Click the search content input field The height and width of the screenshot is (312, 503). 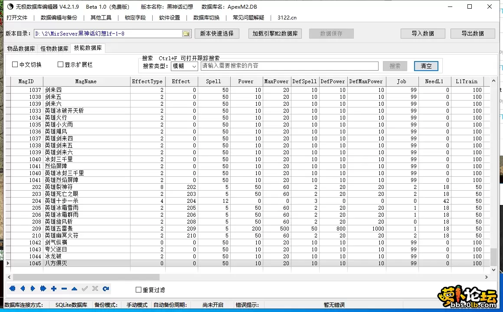290,66
